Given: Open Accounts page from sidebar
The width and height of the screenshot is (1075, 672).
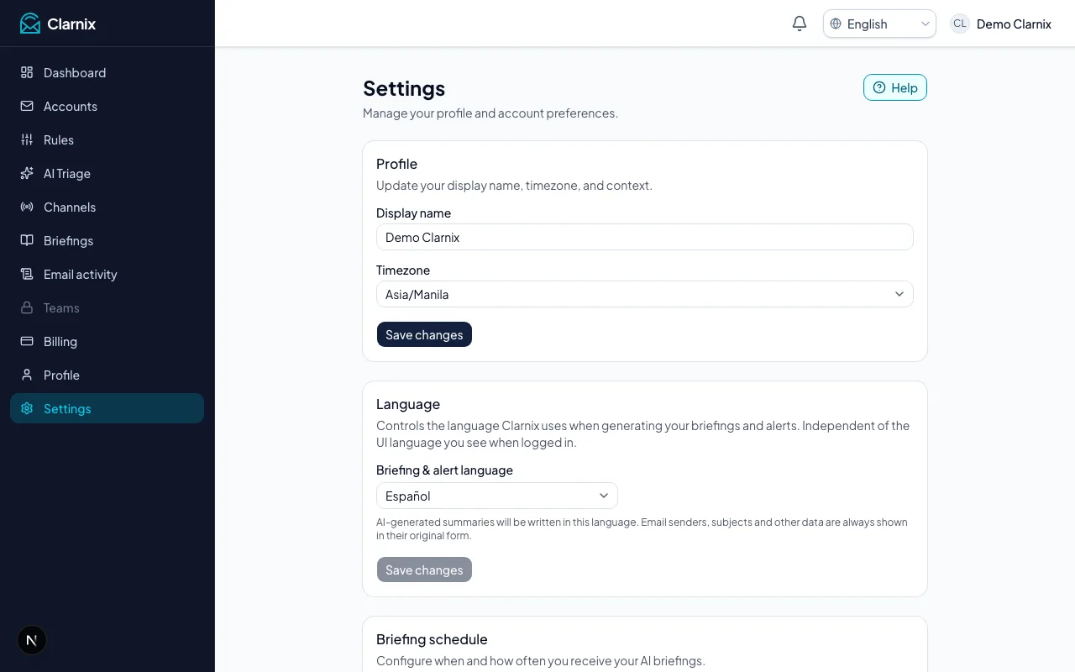Looking at the screenshot, I should click(107, 106).
